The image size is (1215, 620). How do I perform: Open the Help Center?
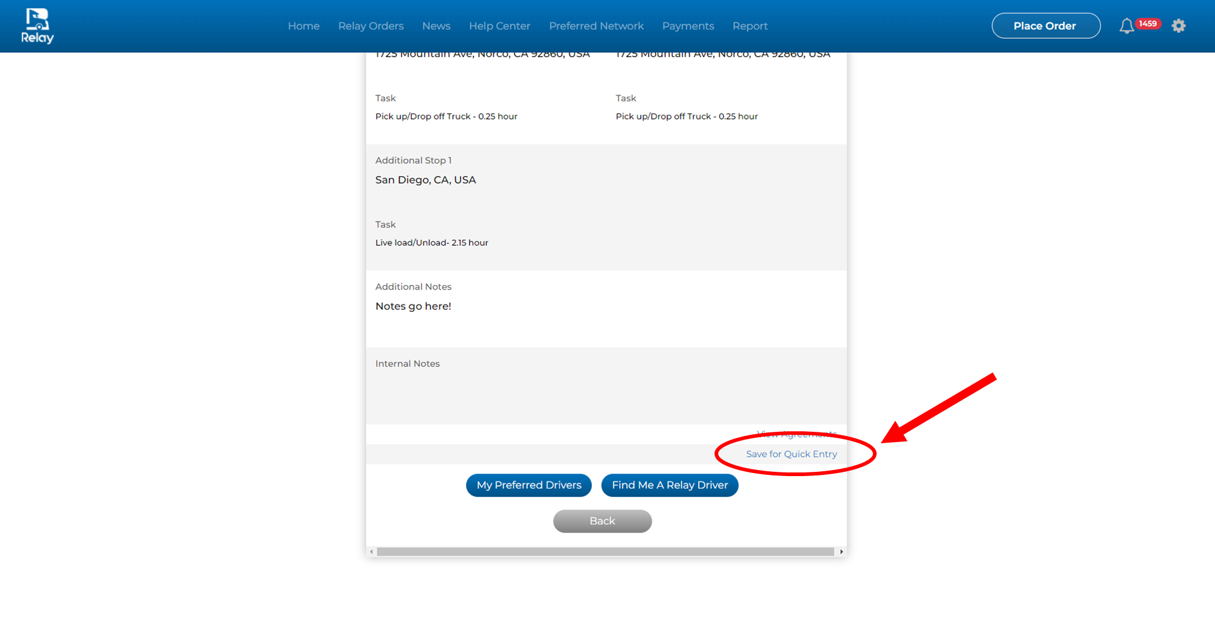click(499, 26)
